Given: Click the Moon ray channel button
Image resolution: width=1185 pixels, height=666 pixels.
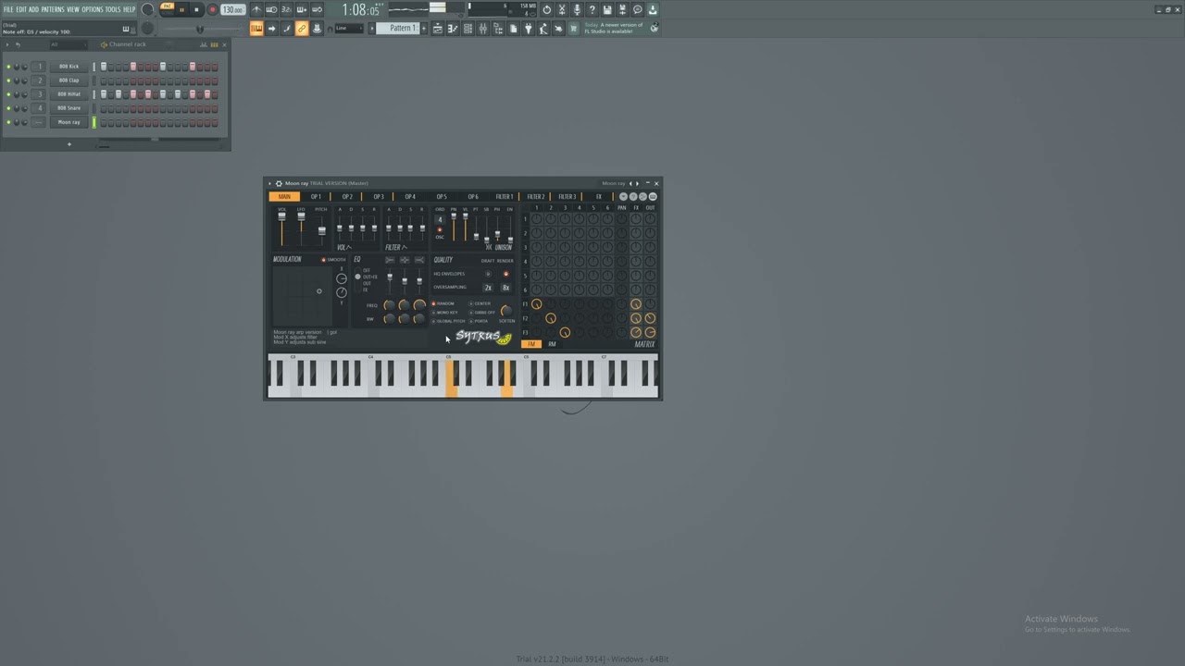Looking at the screenshot, I should coord(69,122).
